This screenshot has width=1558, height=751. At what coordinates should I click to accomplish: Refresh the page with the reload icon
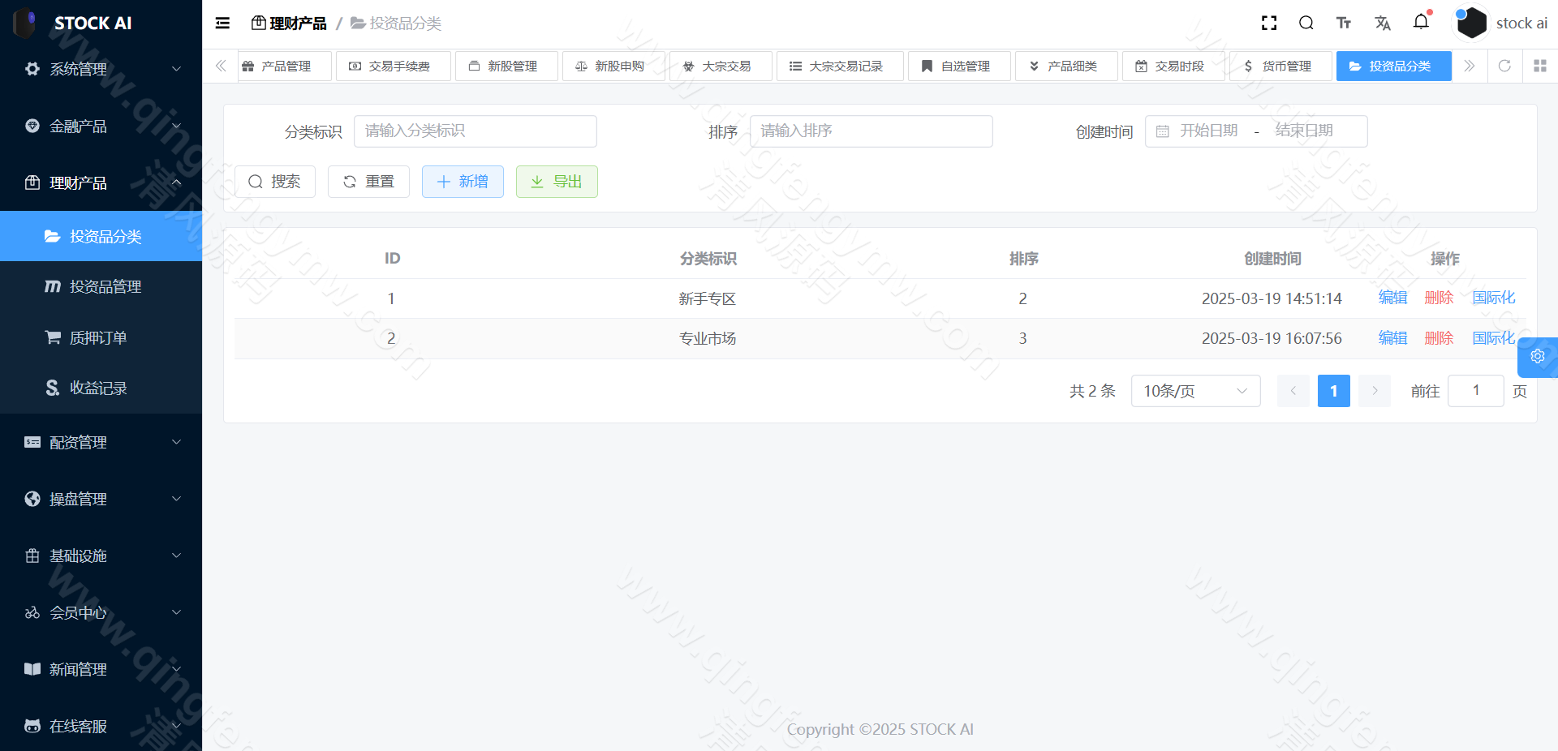click(x=1505, y=66)
